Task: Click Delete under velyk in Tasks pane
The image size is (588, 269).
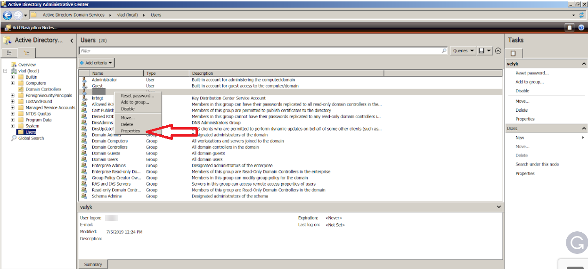Action: point(522,110)
